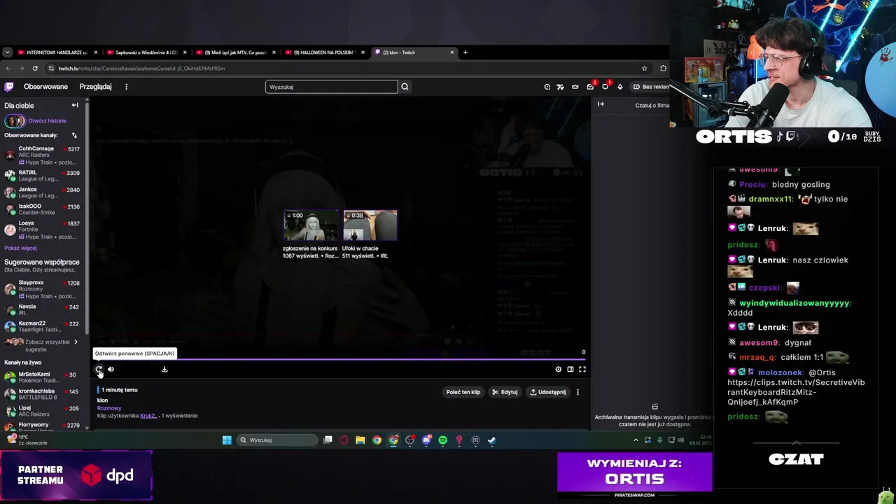This screenshot has height=504, width=896.
Task: Click the Windows taskbar Wyszukaj search box
Action: point(277,440)
